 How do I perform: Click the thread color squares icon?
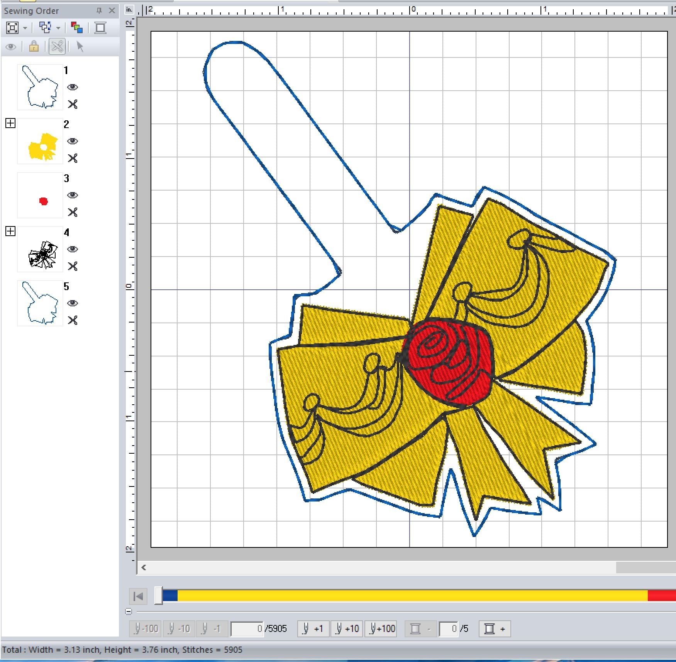click(77, 28)
